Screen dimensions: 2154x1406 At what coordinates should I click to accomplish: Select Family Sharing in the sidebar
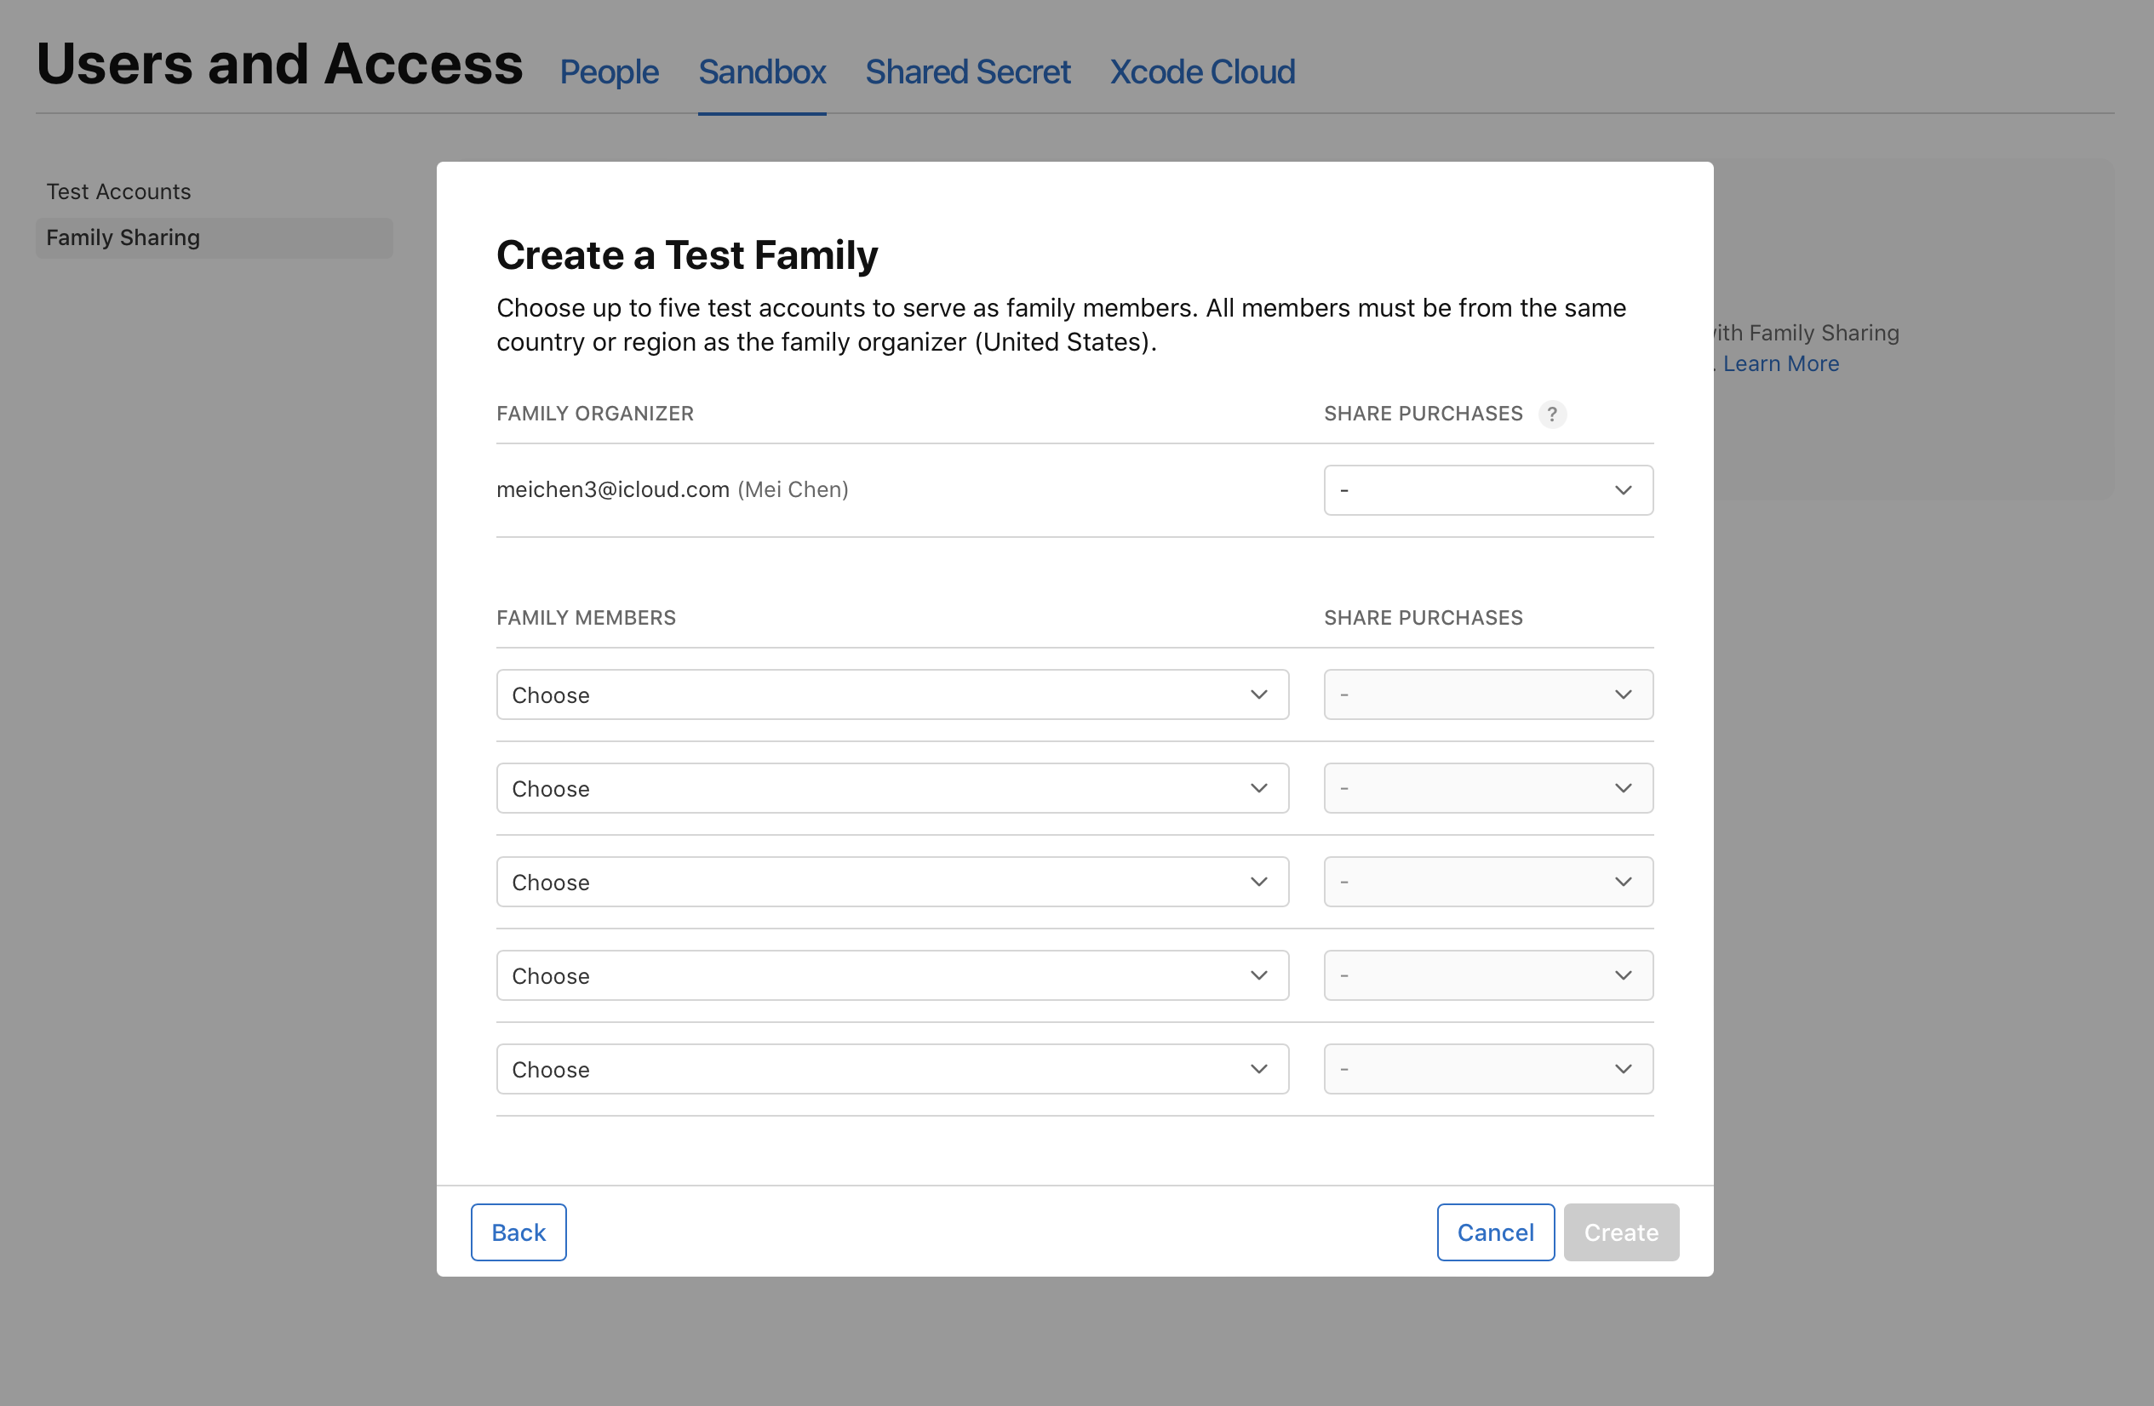[123, 237]
